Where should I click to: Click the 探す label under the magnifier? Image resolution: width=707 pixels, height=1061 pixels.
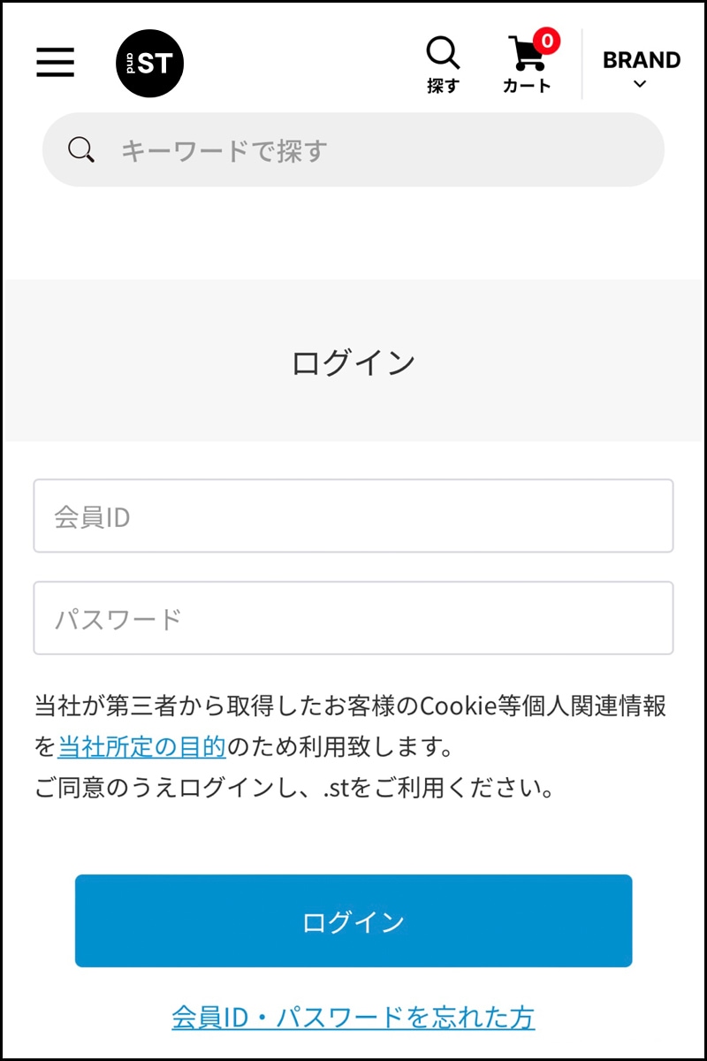click(443, 86)
